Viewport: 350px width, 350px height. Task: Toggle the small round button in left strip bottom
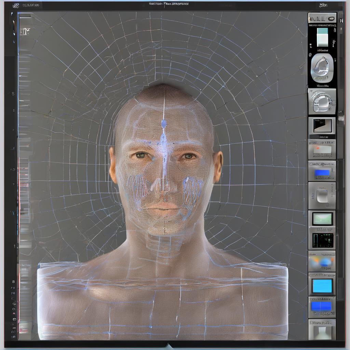click(14, 319)
